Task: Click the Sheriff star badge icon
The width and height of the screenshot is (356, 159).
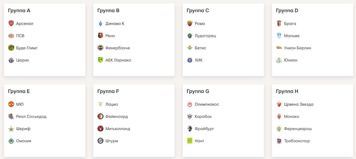Action: point(11,129)
